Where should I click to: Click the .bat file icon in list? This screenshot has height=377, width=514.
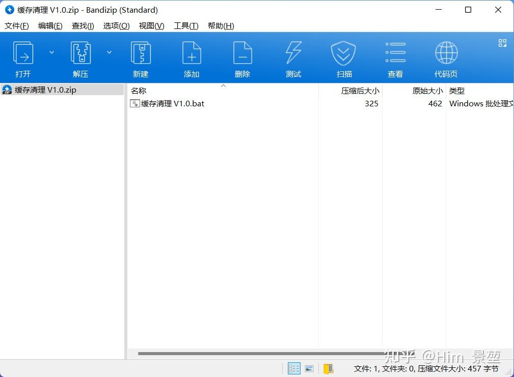point(134,104)
